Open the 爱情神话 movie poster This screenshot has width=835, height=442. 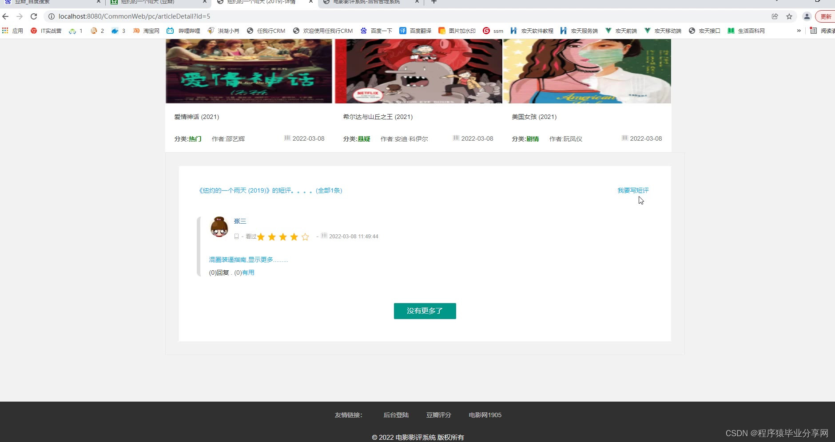tap(249, 71)
